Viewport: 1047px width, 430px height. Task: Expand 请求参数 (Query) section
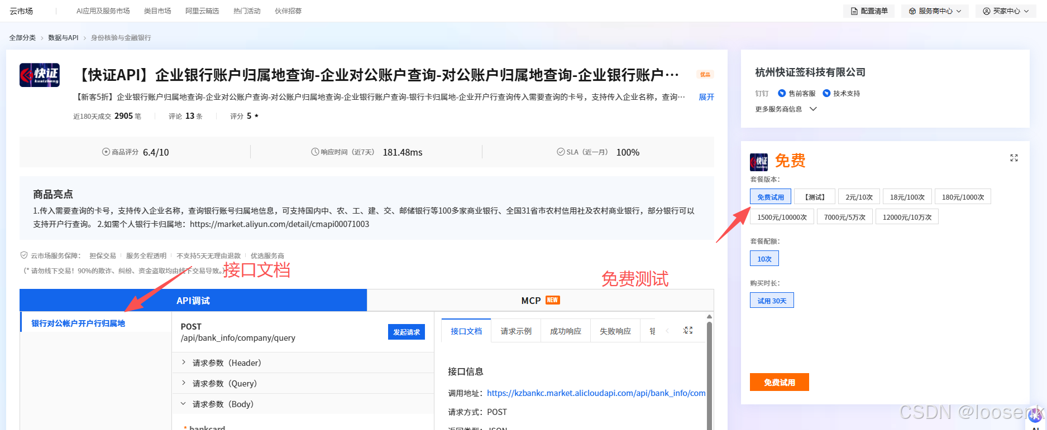(303, 383)
